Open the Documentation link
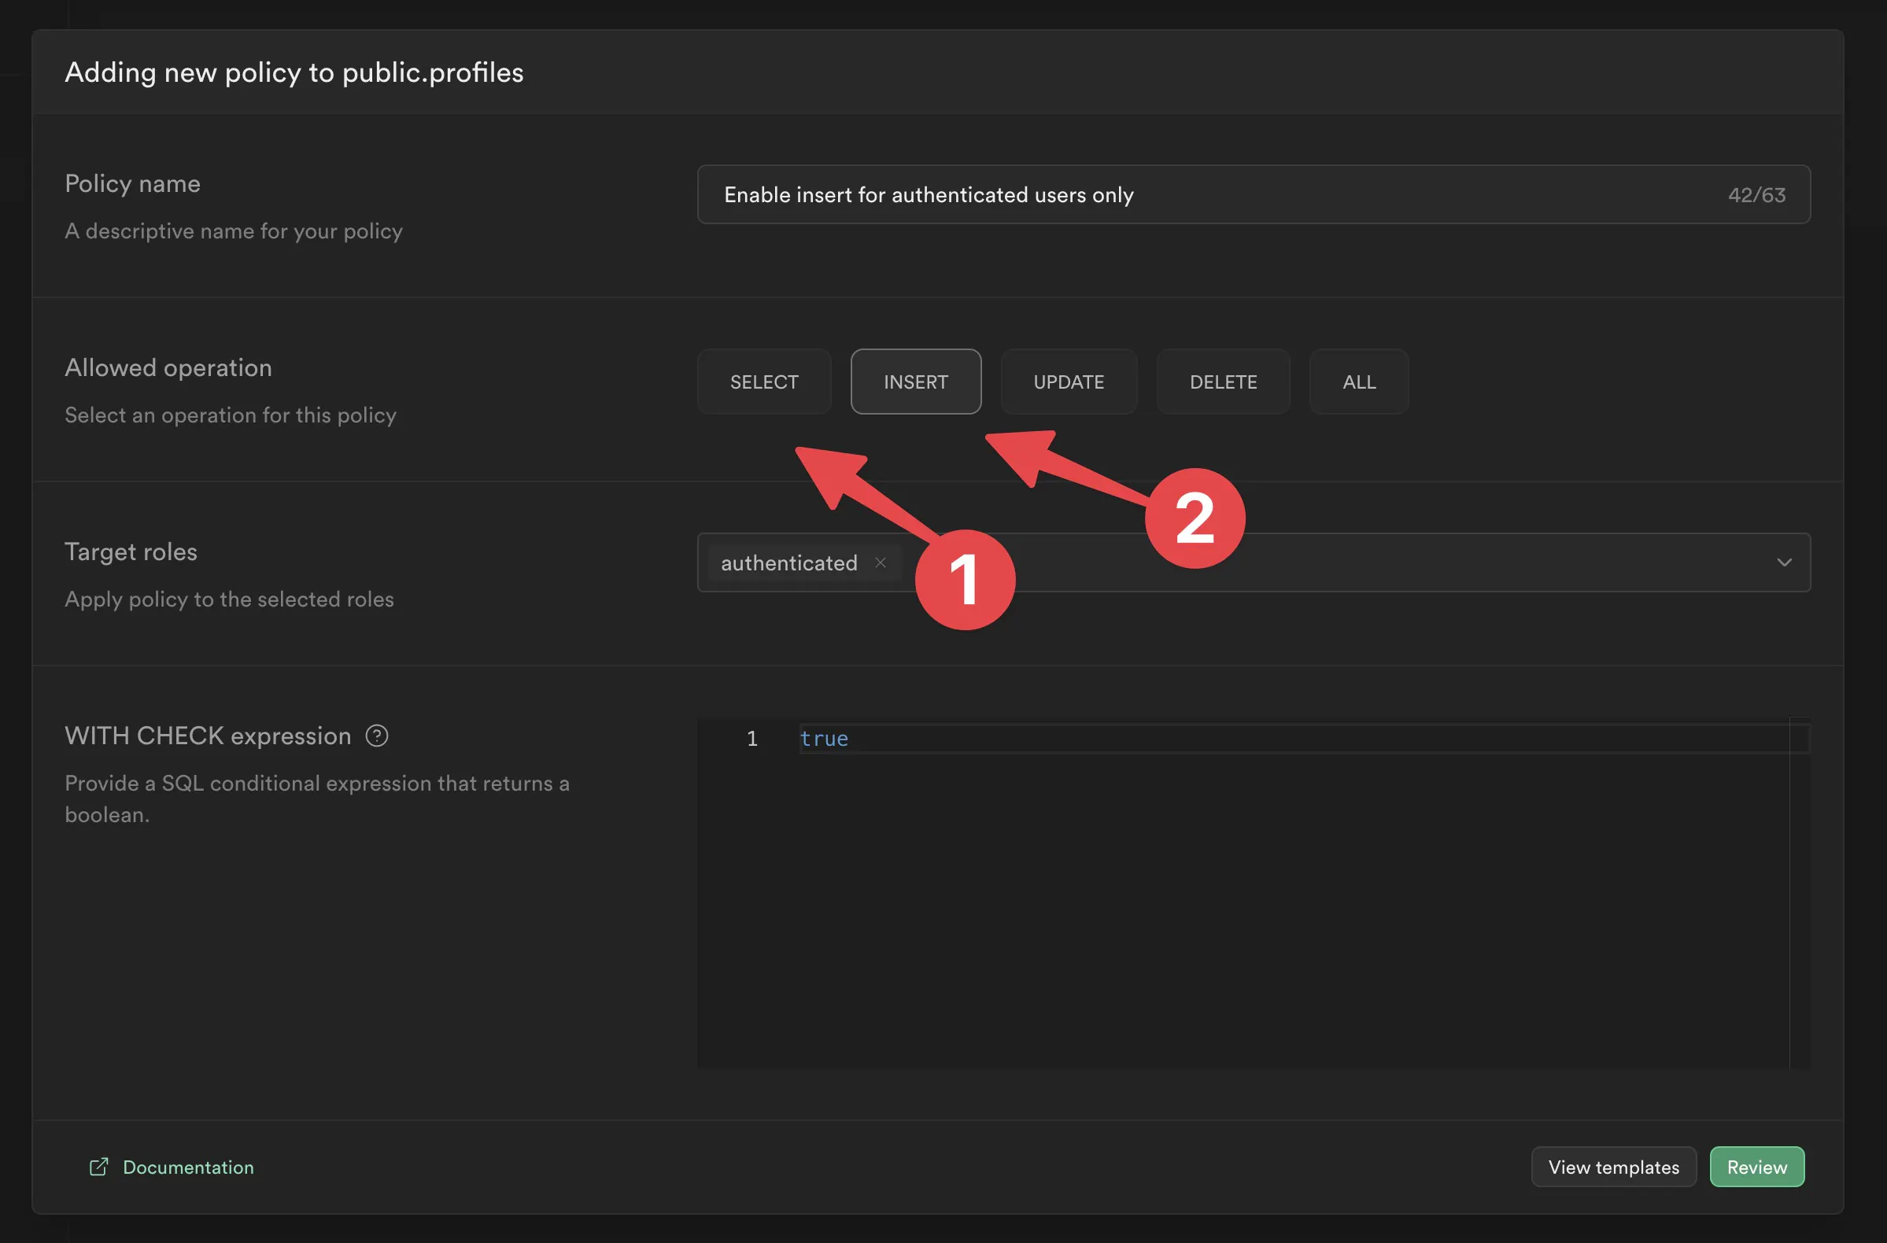Screen dimensions: 1887x1243 [x=188, y=1167]
